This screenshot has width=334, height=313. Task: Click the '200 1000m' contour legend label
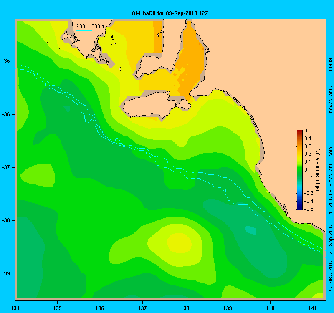[x=90, y=26]
